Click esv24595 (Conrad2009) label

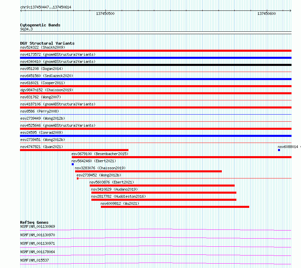[42, 132]
